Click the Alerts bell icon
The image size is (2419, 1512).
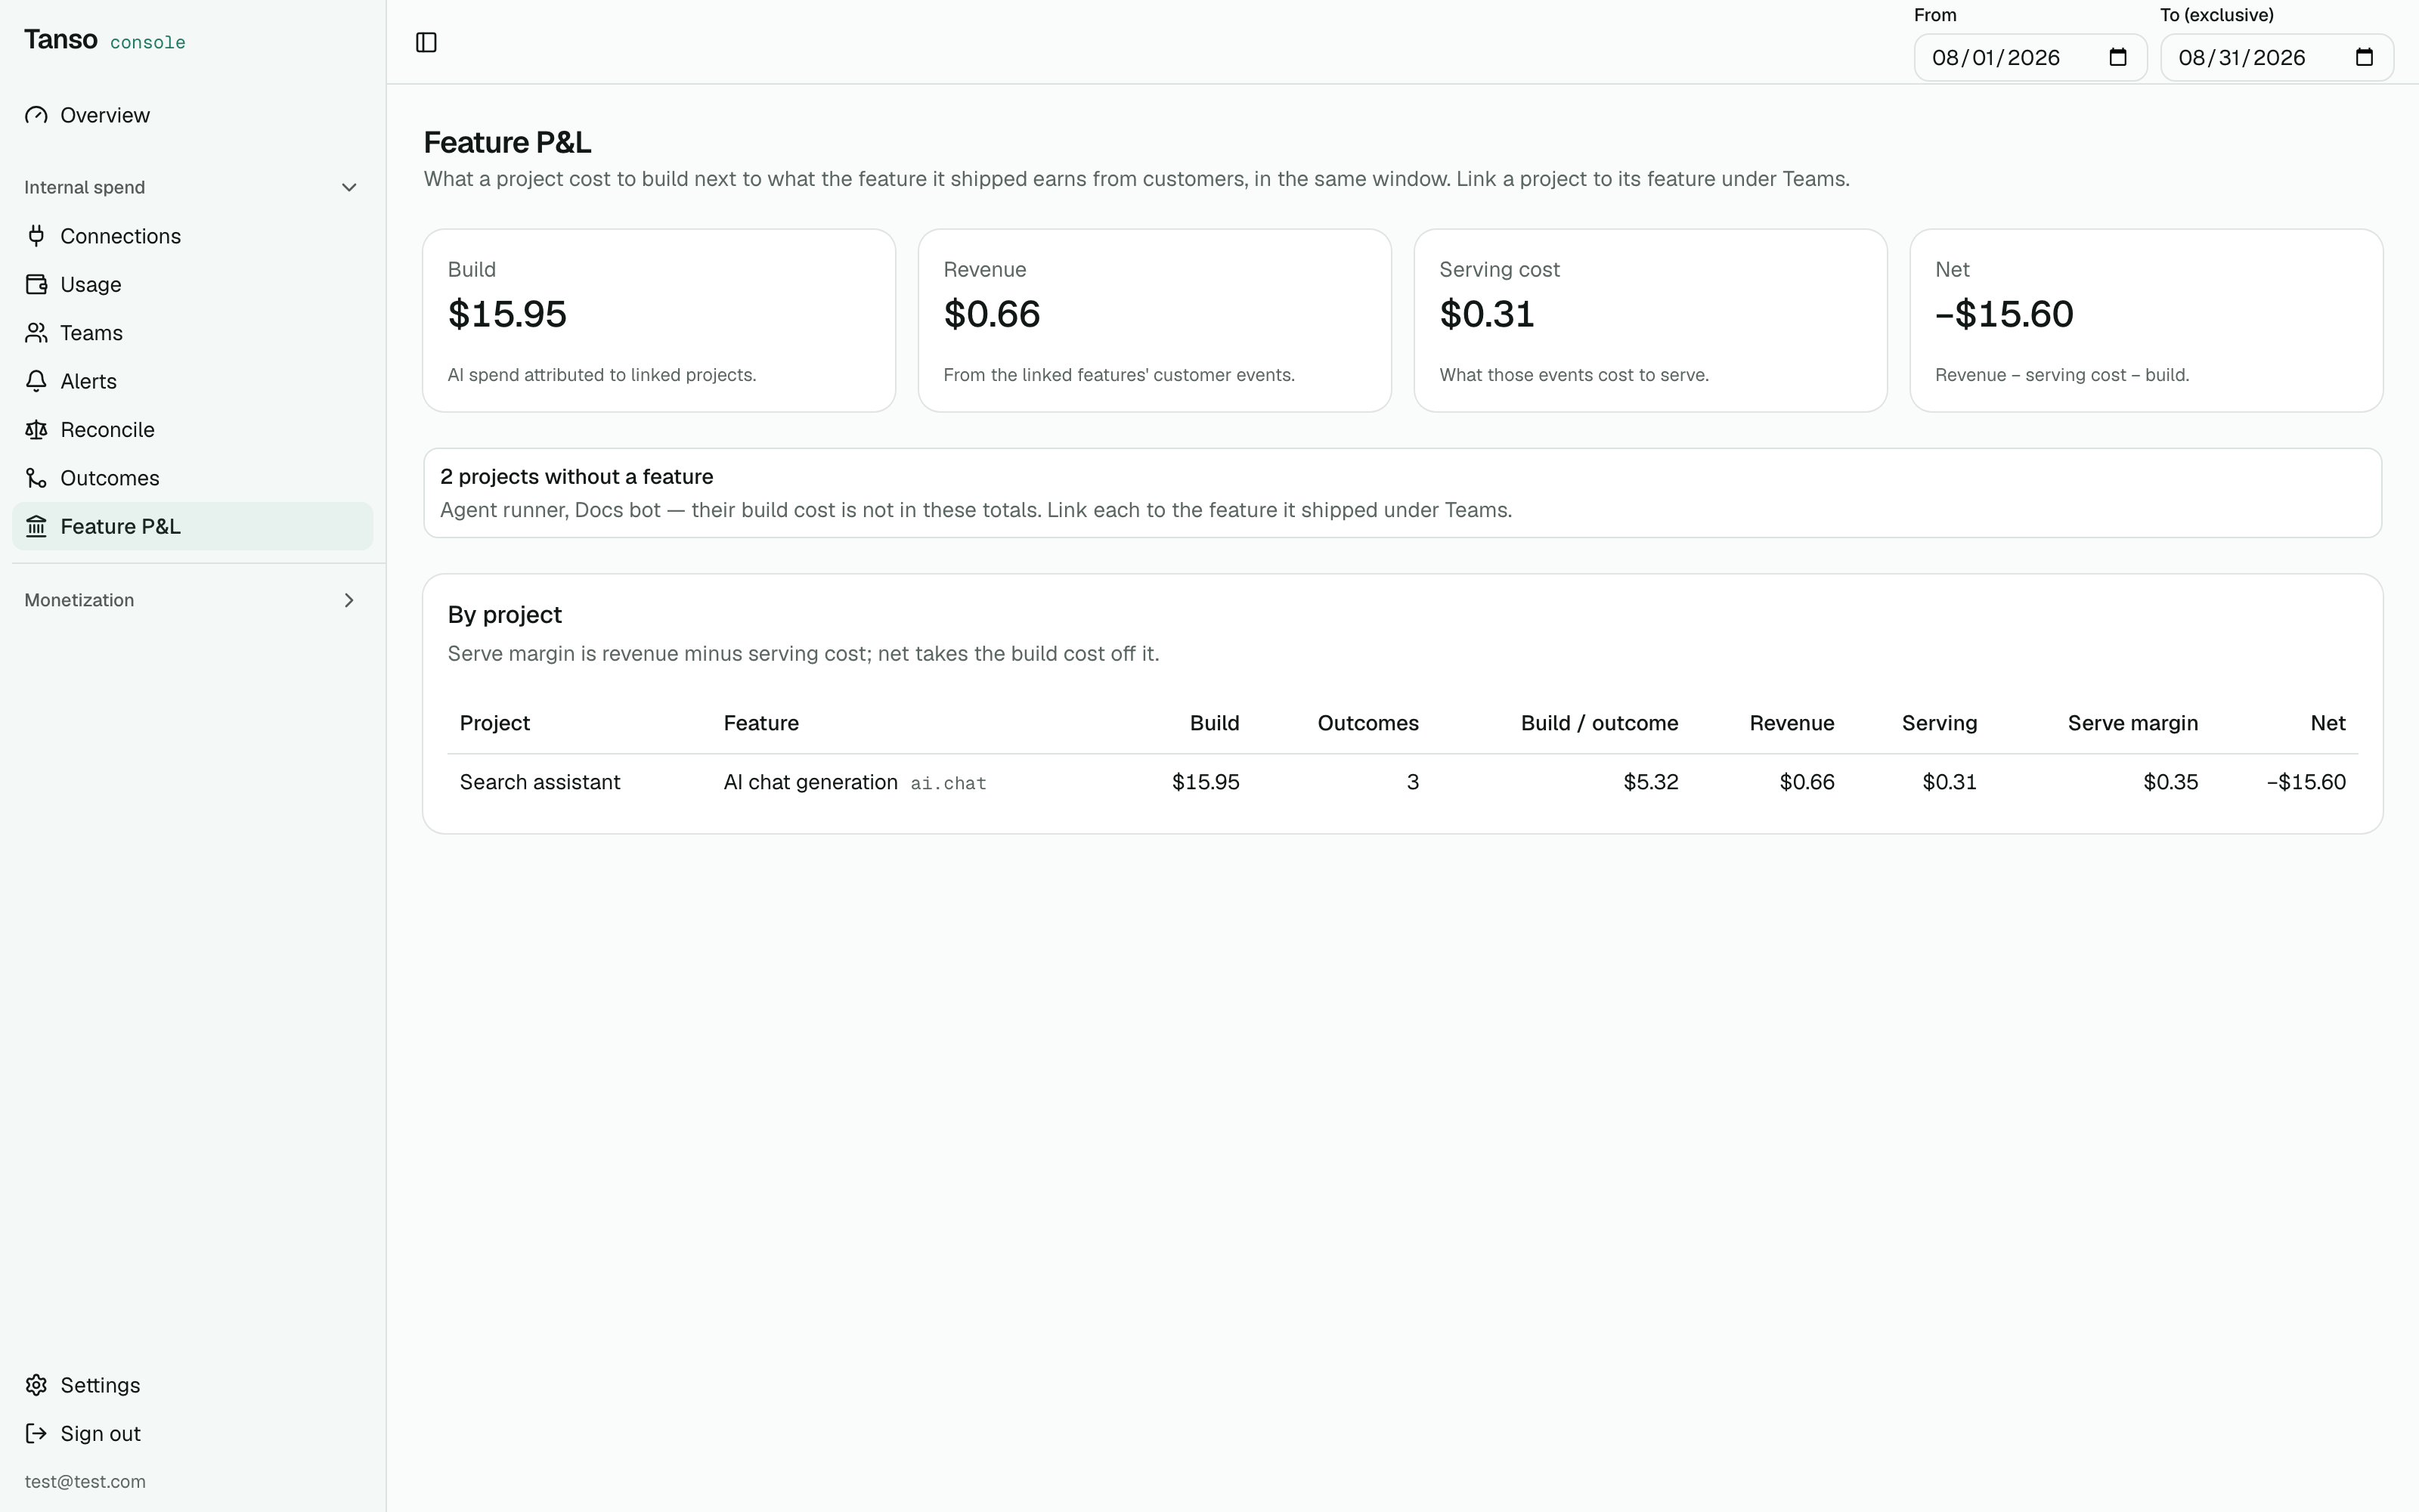37,381
